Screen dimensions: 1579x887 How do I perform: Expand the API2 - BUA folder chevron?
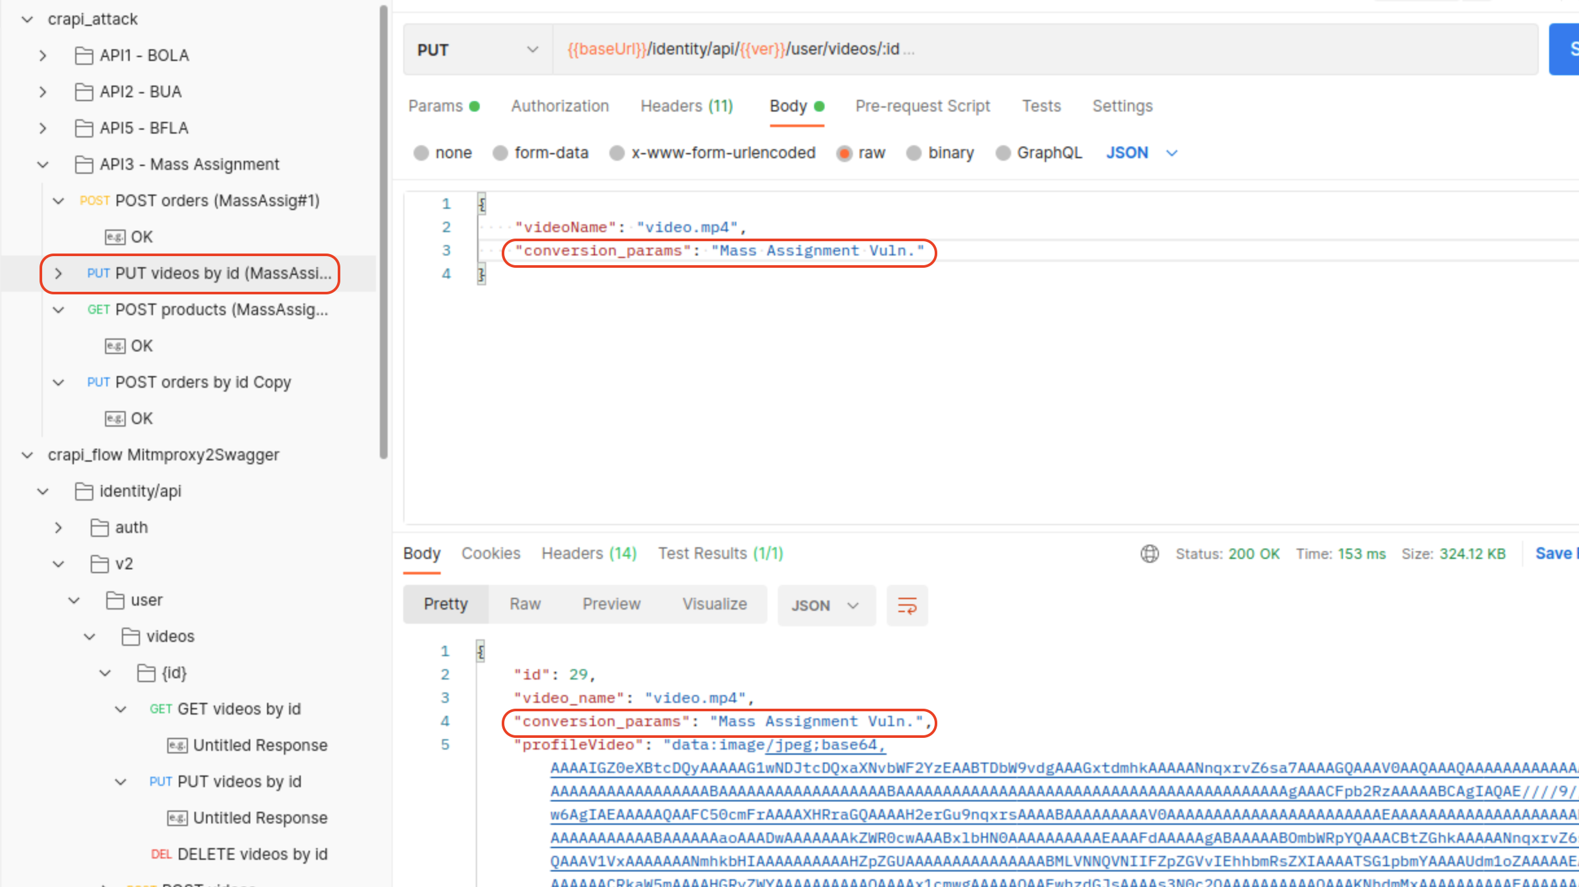pos(43,92)
